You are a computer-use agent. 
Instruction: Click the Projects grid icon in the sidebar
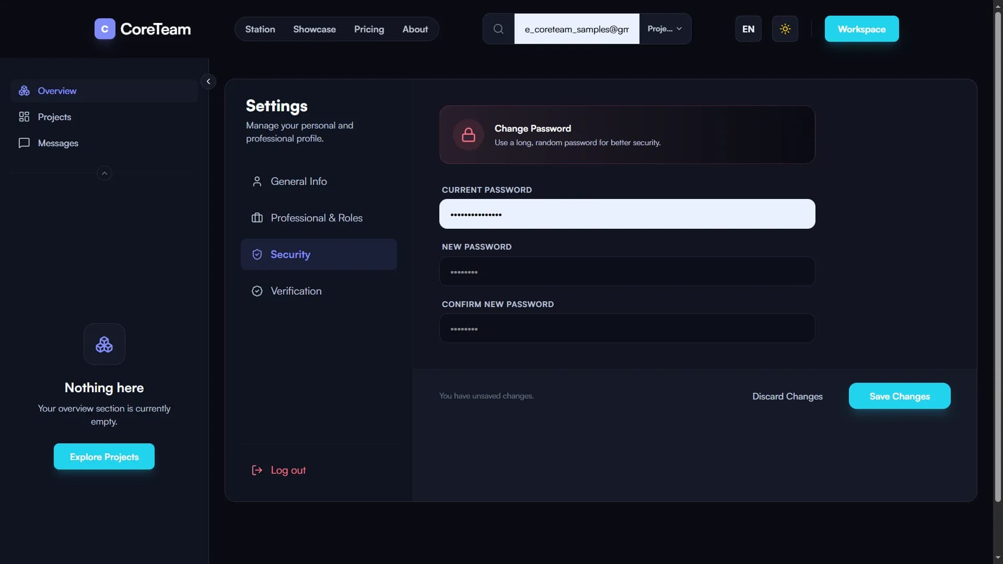click(x=24, y=117)
